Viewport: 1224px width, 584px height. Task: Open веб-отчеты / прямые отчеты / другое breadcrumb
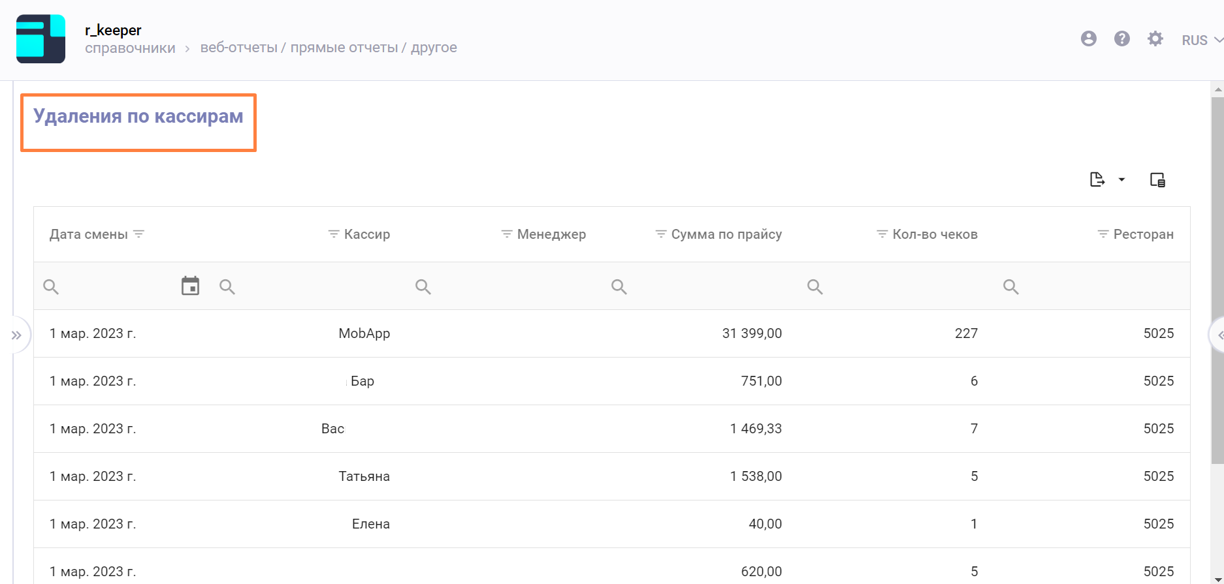pyautogui.click(x=328, y=48)
